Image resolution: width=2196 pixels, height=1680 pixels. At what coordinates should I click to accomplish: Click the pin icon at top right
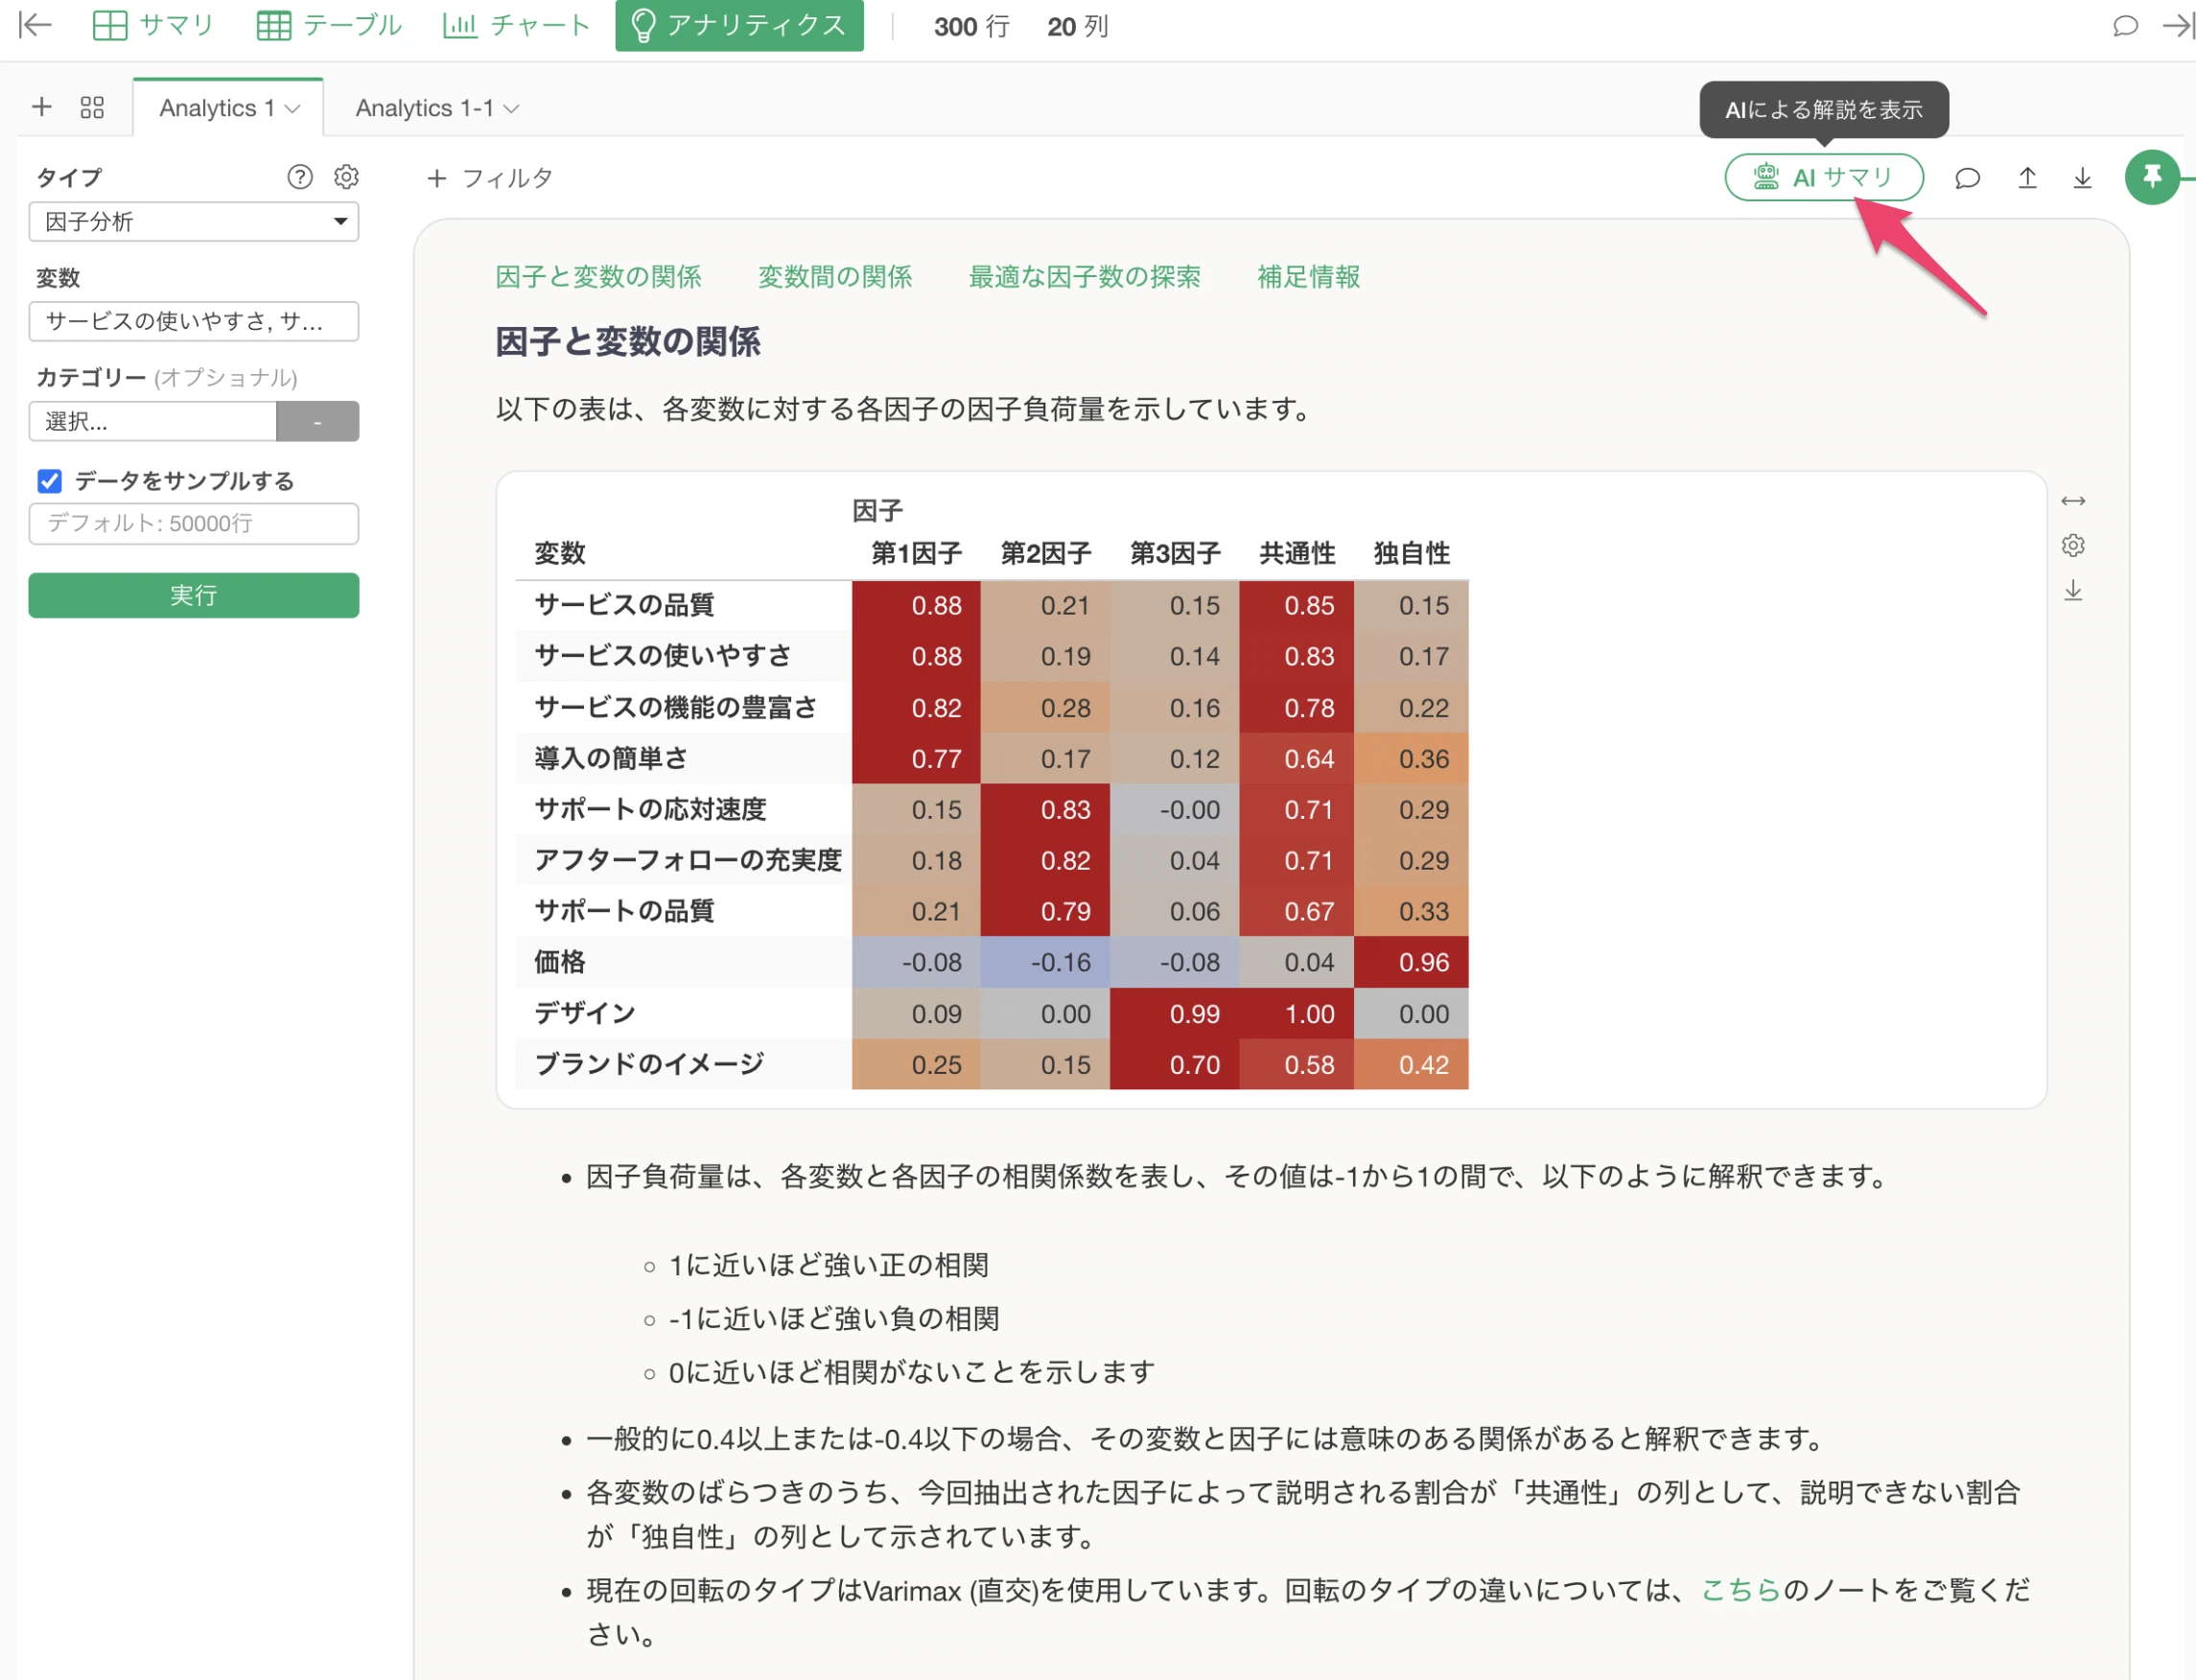coord(2151,177)
